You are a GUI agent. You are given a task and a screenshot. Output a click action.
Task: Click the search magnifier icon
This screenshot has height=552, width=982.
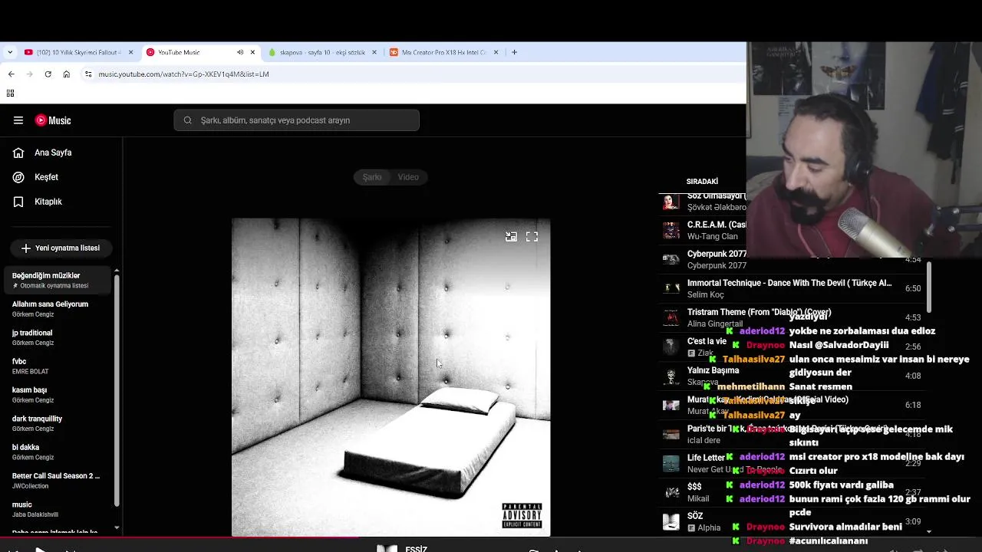coord(187,120)
